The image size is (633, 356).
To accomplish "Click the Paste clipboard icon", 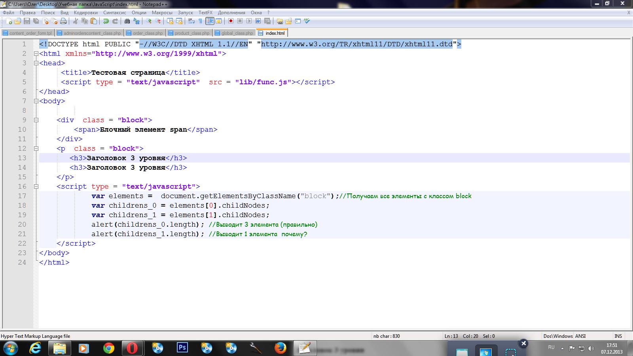I will tap(94, 21).
